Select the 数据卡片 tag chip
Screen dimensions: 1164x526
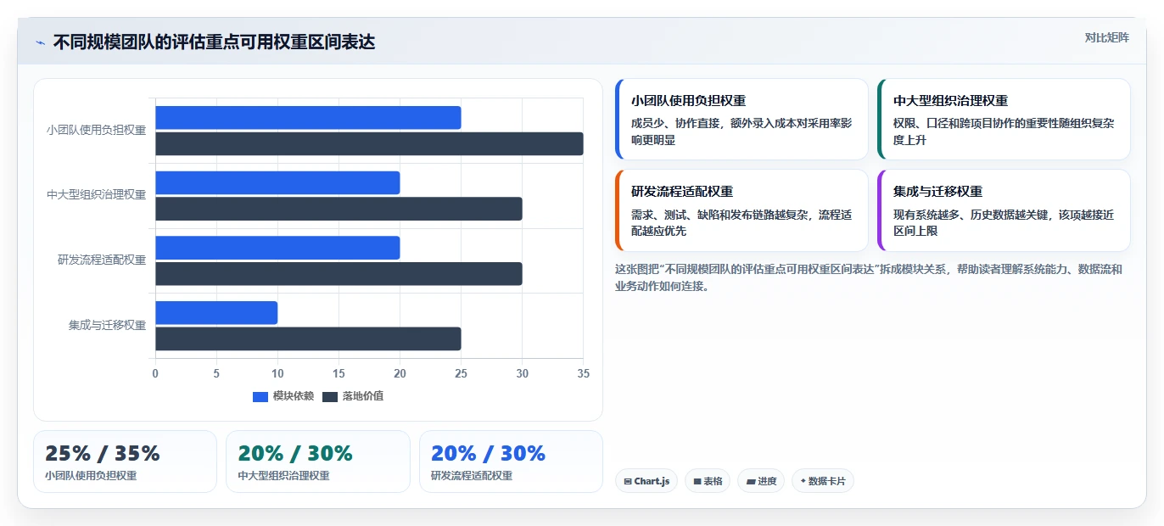coord(823,481)
